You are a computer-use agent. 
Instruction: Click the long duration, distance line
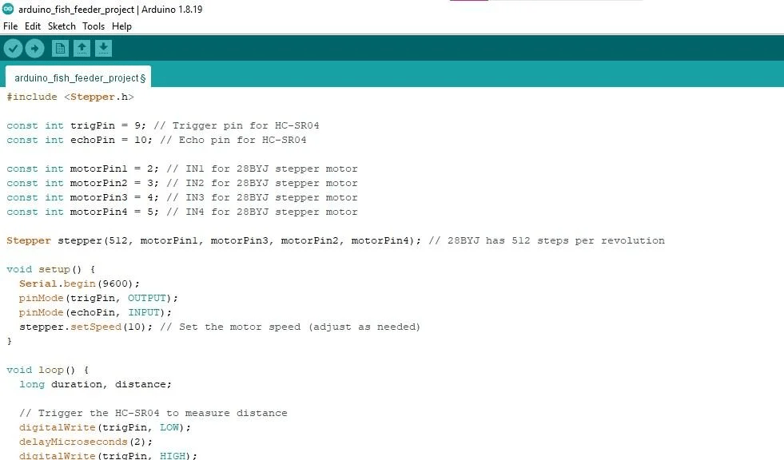coord(95,385)
